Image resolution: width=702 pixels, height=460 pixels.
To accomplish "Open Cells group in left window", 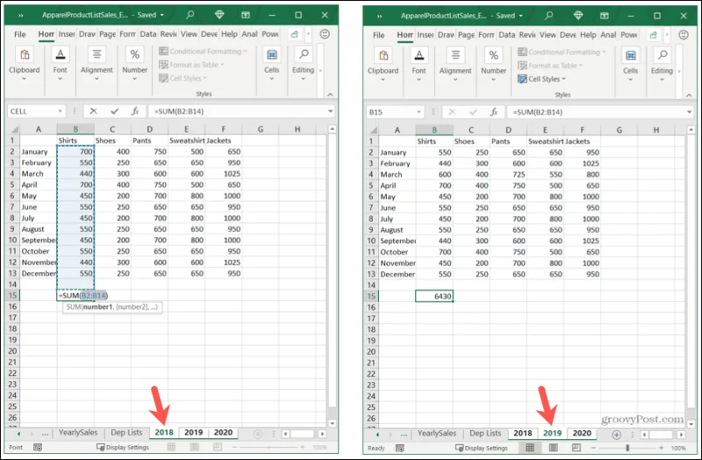I will pos(272,64).
